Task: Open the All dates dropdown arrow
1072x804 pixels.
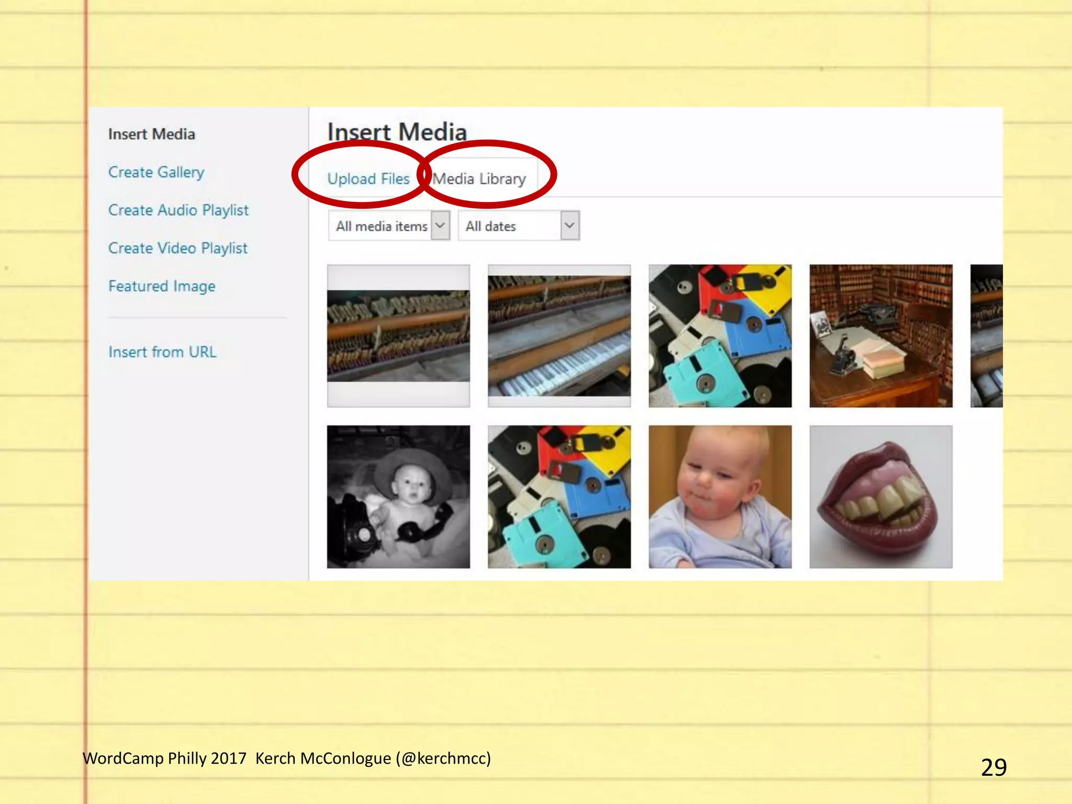Action: point(569,226)
